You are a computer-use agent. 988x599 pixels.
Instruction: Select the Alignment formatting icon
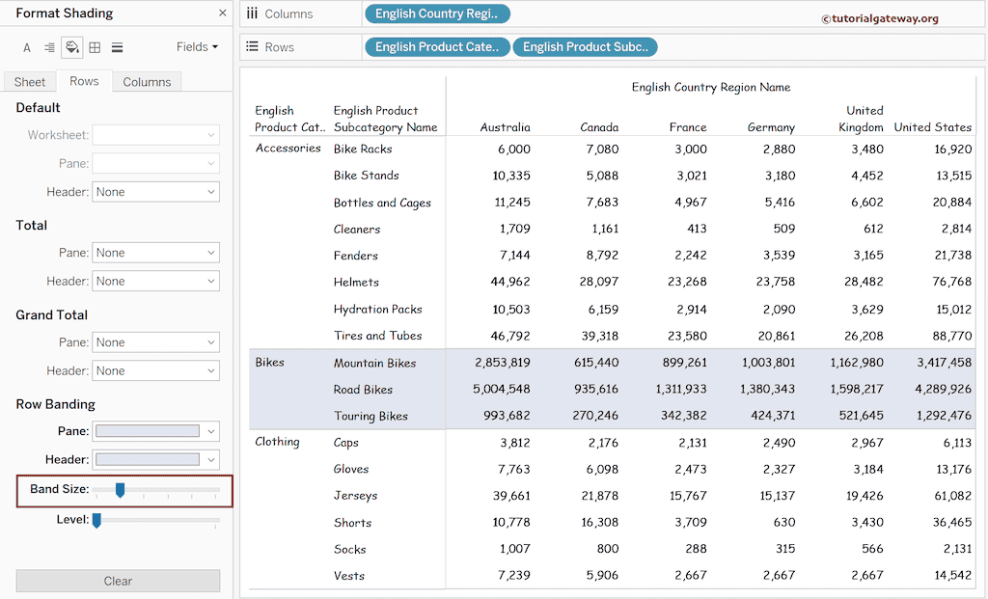49,46
